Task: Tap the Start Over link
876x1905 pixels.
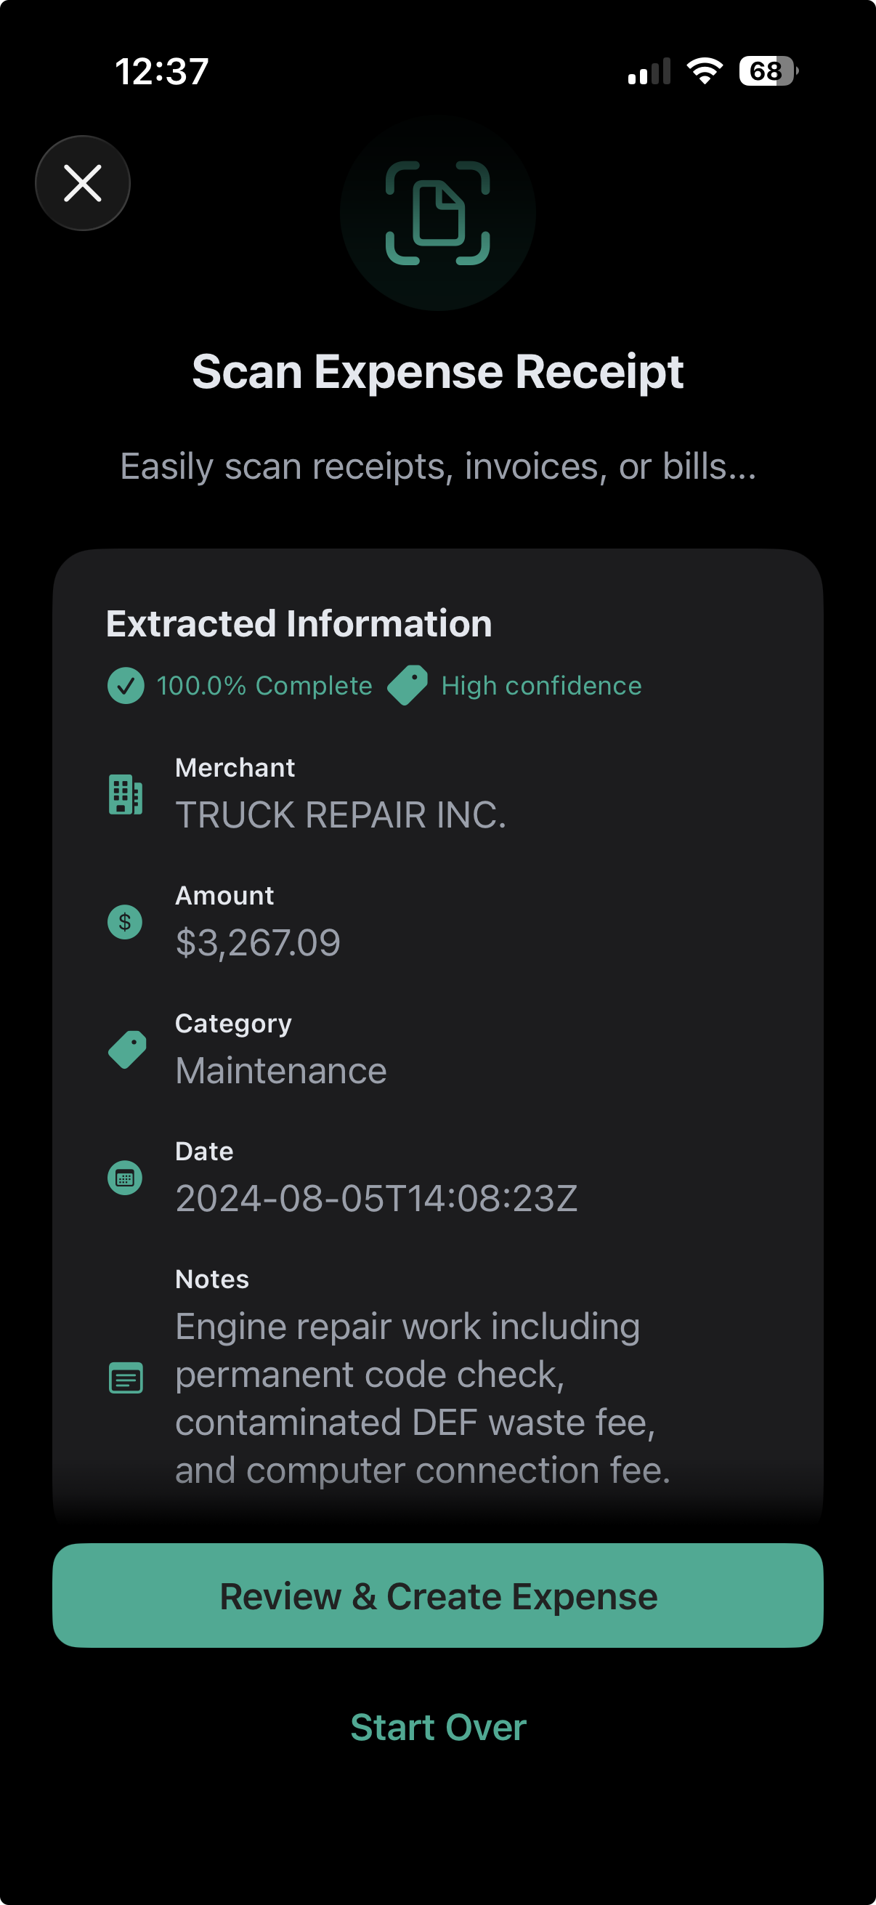Action: 437,1728
